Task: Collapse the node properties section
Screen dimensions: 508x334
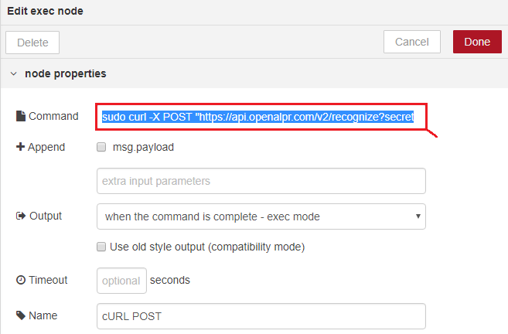Action: click(13, 74)
